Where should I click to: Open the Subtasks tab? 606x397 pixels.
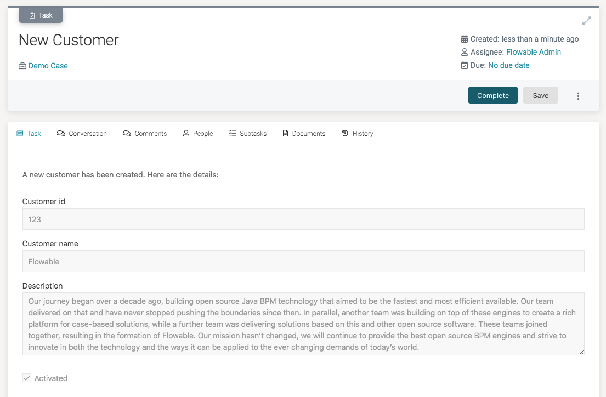click(248, 134)
